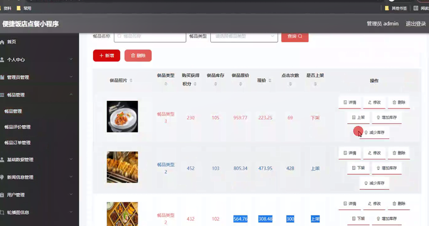429x226 pixels.
Task: Click 详情 for the 564.76 row
Action: pos(350,204)
